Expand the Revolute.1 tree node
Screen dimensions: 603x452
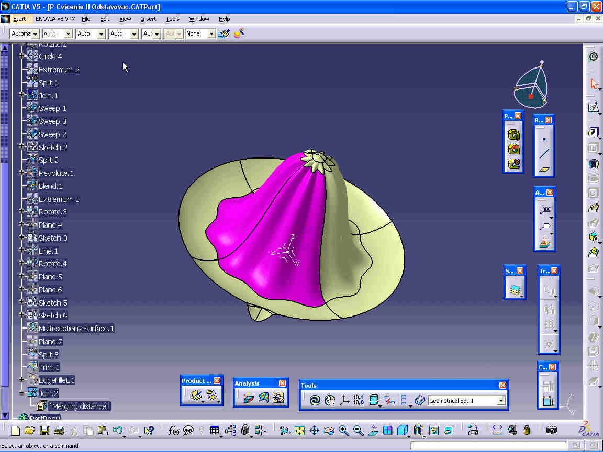point(21,173)
